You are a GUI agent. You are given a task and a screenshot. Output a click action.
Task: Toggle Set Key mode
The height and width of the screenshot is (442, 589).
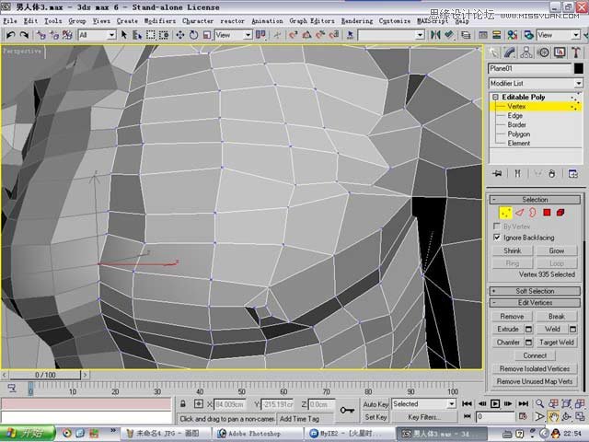(x=375, y=417)
